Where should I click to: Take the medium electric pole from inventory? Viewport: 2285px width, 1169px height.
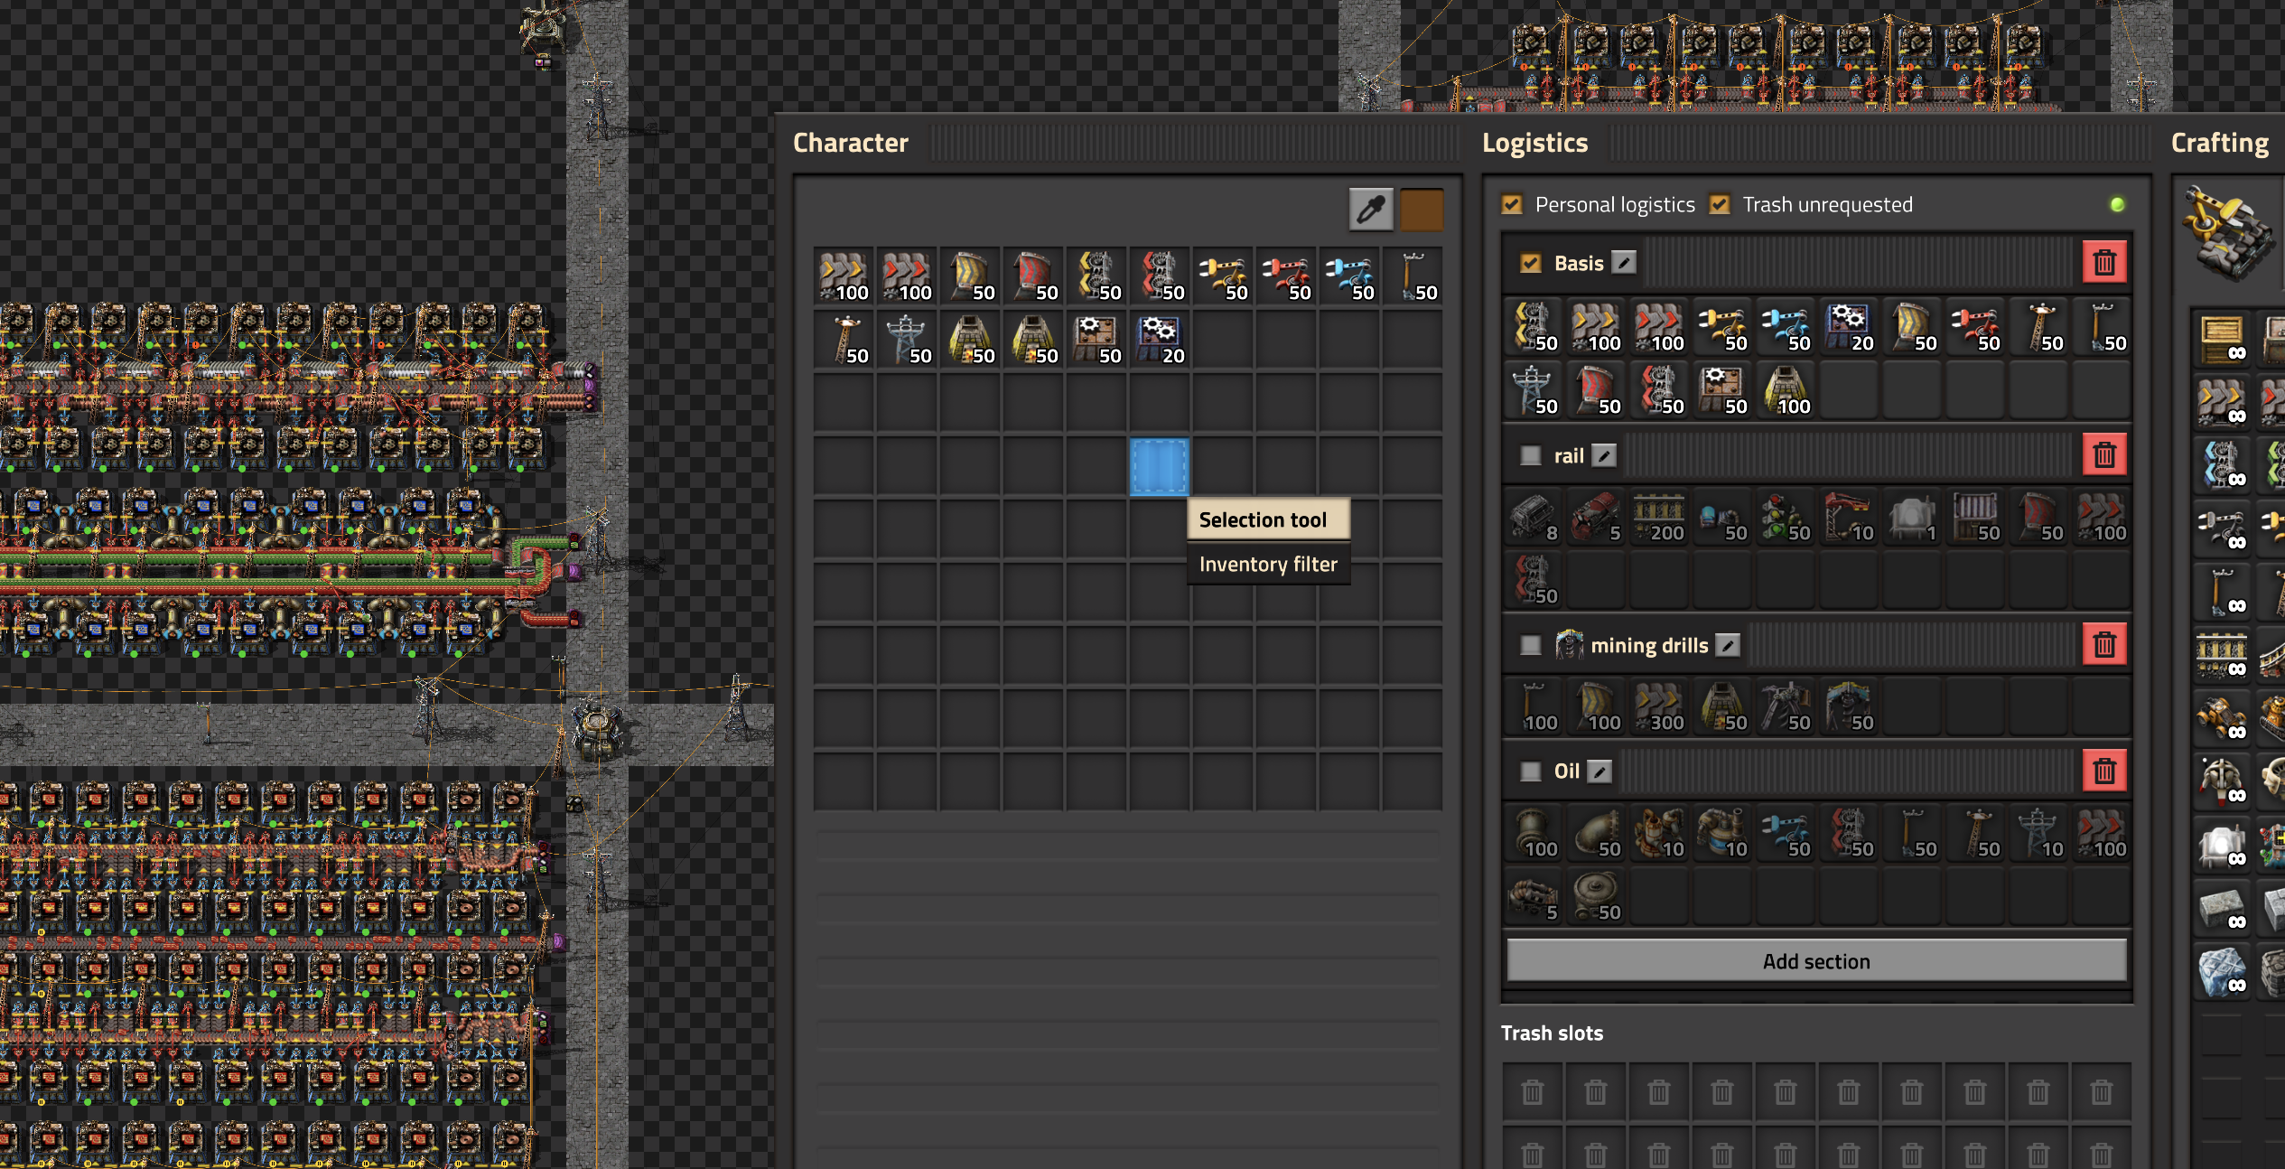coord(844,339)
